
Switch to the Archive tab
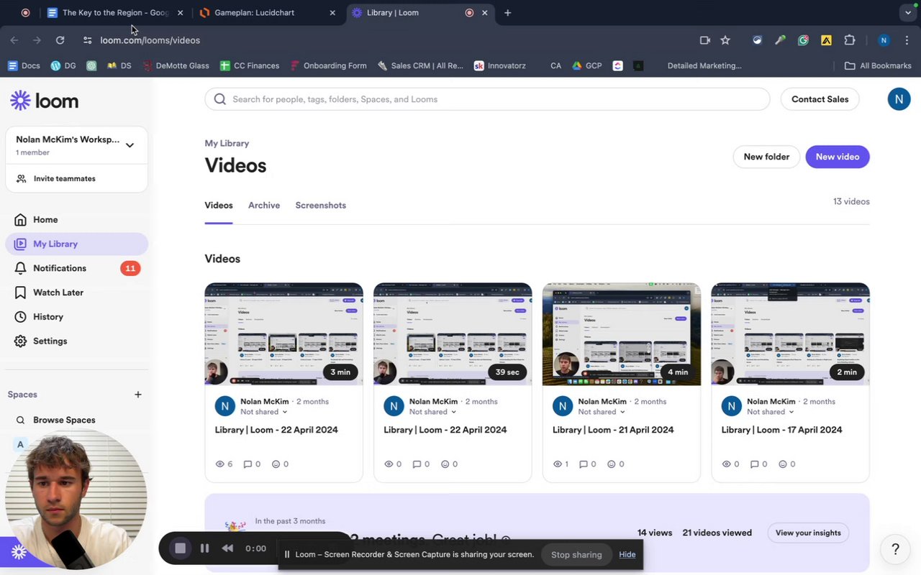click(264, 206)
